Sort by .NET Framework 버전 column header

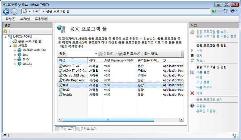coord(119,61)
